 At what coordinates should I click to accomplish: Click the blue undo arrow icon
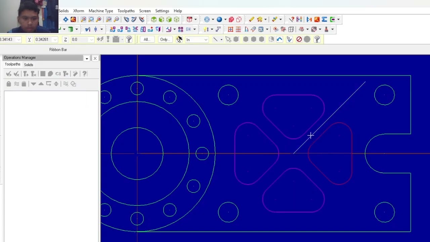(x=279, y=39)
